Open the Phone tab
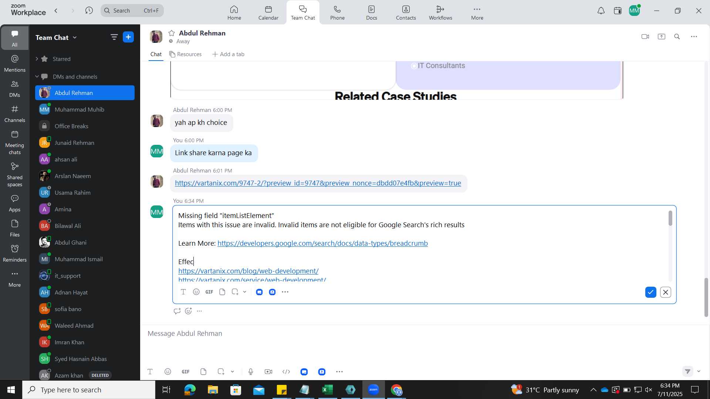 (x=337, y=13)
